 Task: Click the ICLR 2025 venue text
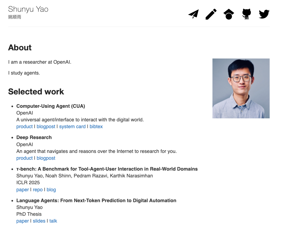pos(28,183)
